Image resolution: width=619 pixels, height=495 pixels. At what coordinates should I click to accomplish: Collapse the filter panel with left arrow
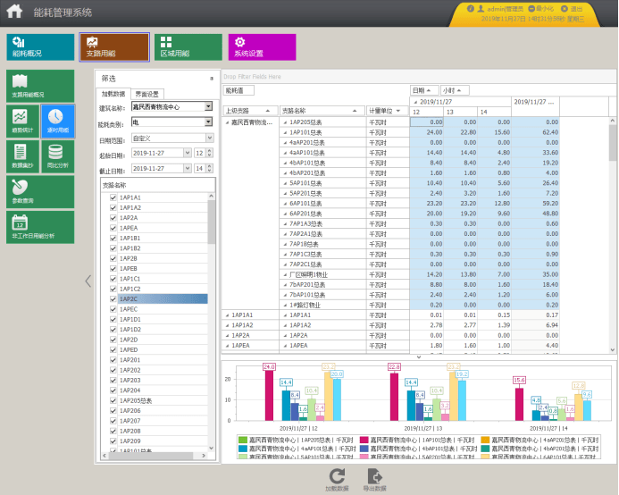pos(88,281)
